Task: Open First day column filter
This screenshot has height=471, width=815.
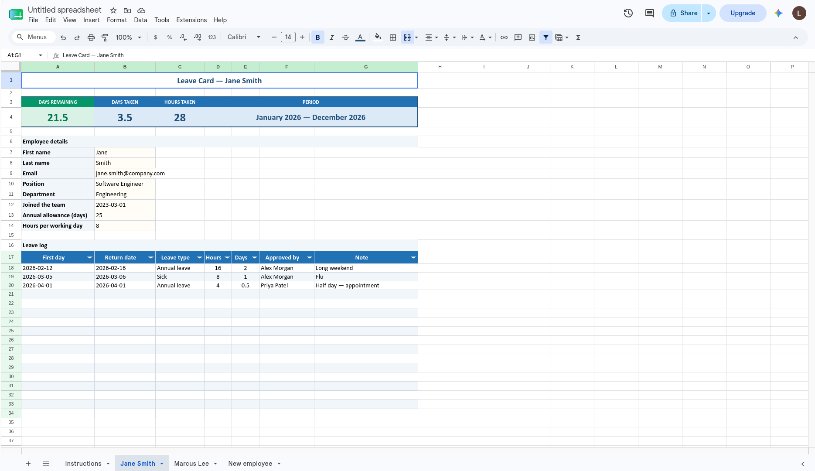Action: [x=90, y=257]
